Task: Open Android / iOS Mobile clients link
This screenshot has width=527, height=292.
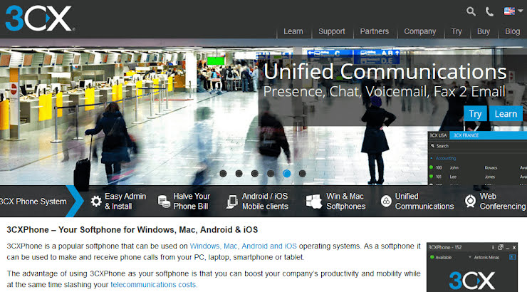Action: point(265,202)
